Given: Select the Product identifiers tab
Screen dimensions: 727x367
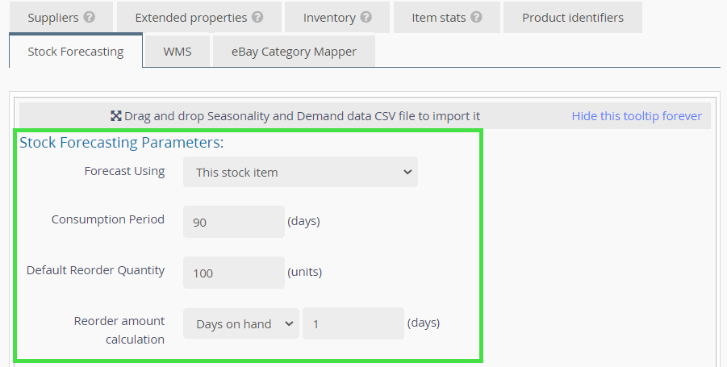Looking at the screenshot, I should 572,17.
